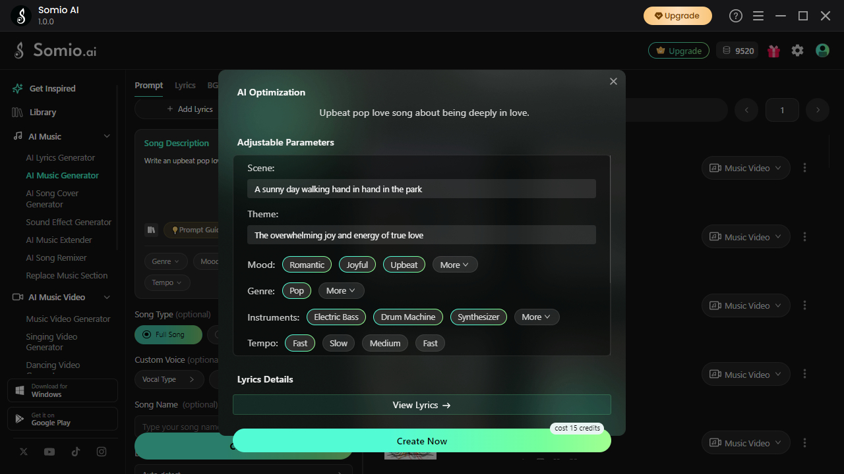Click the green Upgrade button beside credits
Screen dimensions: 844x474
pos(678,51)
